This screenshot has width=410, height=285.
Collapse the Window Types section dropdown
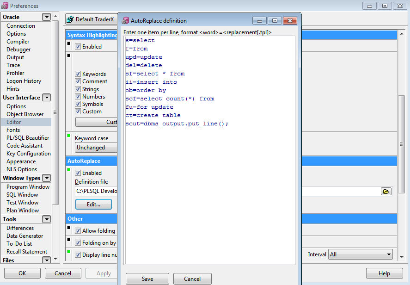click(46, 178)
